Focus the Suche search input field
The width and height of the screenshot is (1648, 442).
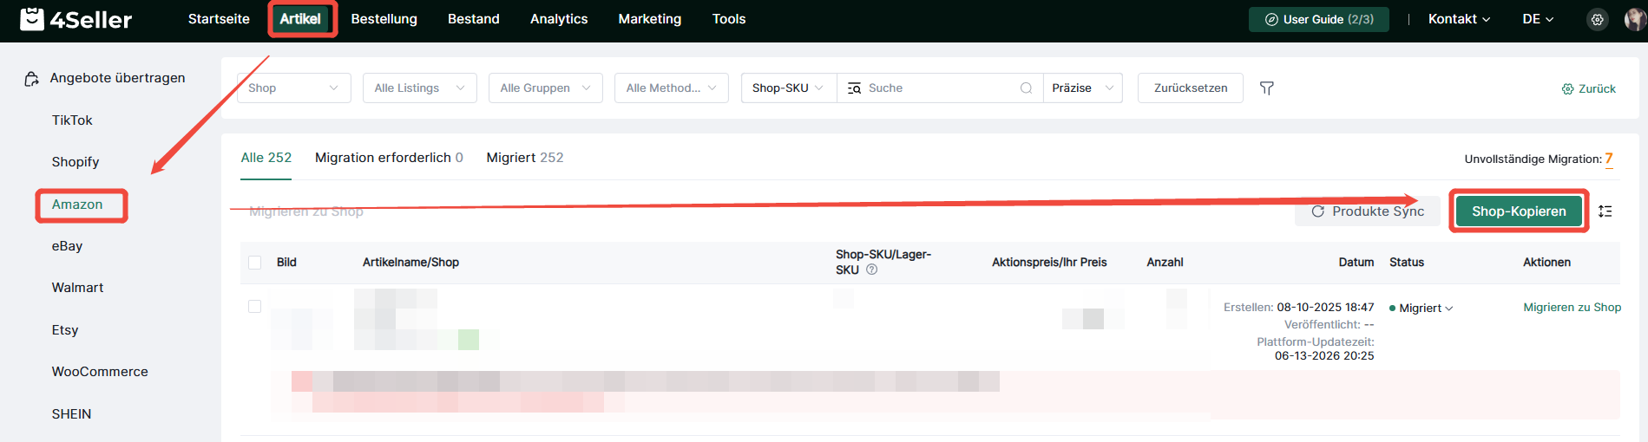pos(939,88)
